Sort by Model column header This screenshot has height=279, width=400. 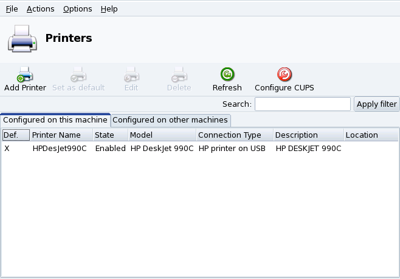162,135
